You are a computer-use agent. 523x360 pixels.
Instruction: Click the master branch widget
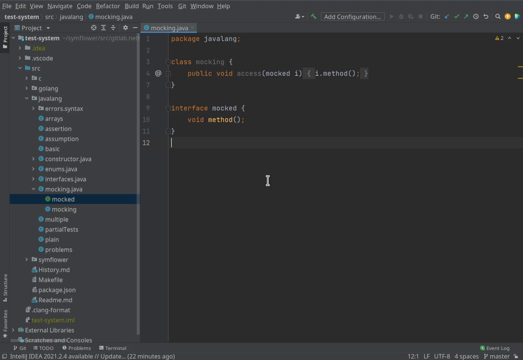(496, 356)
